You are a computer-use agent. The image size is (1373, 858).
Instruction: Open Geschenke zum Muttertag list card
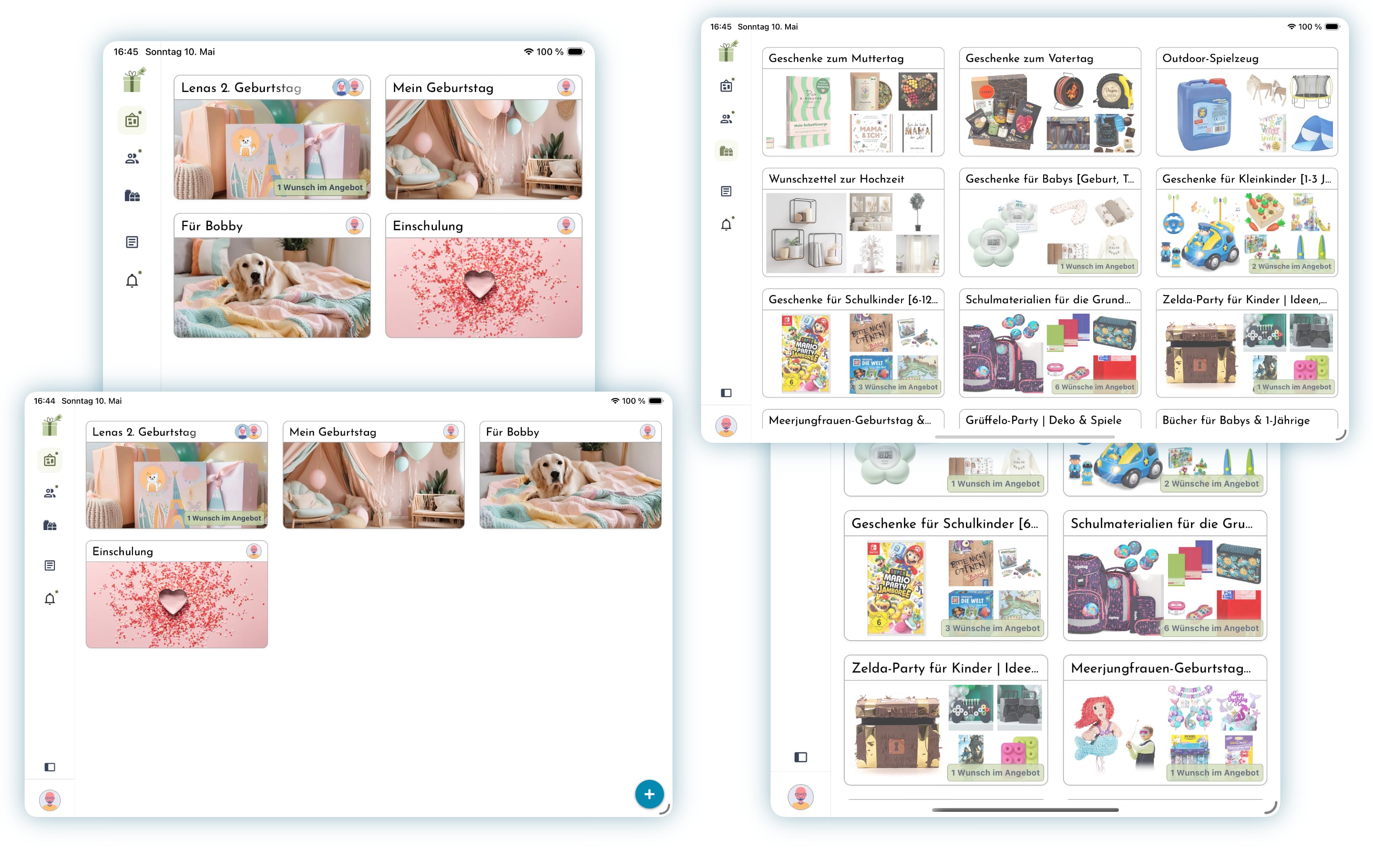[x=853, y=102]
